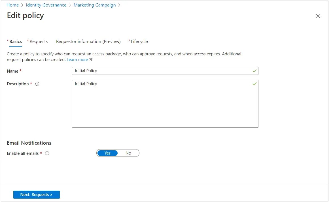Viewport: 329px width, 202px height.
Task: Go to the Lifecycle tab
Action: [139, 42]
